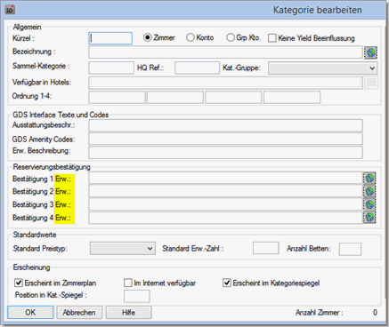The width and height of the screenshot is (389, 327).
Task: Click the Anzahl Betten field
Action: tap(350, 249)
